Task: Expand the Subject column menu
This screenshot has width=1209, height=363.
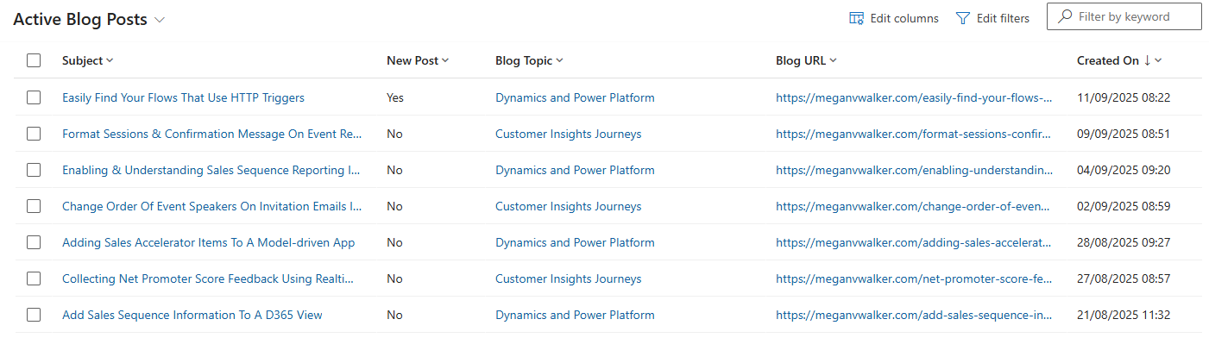Action: point(110,60)
